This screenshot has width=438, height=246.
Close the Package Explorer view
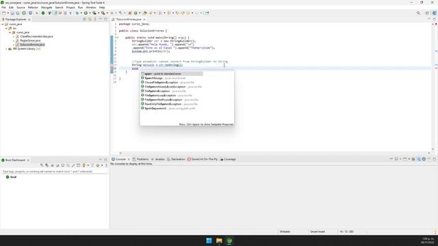click(x=29, y=19)
